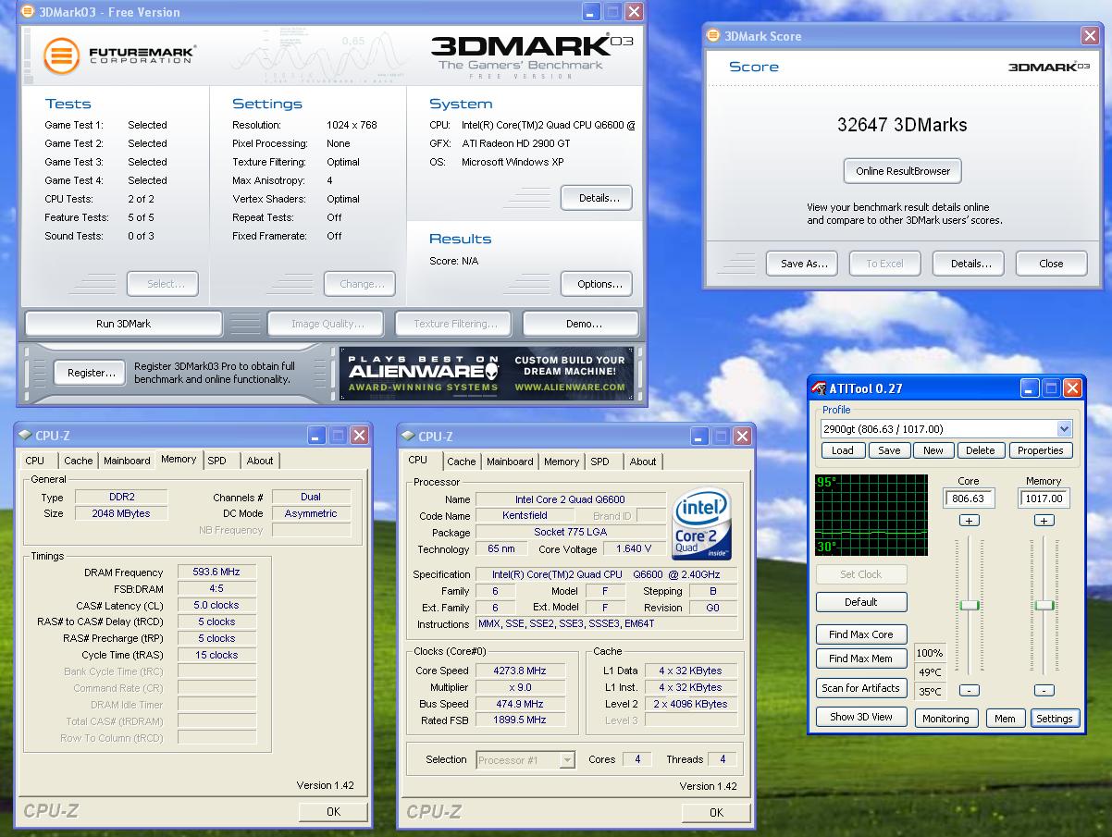Adjust the Memory clock slider handle
Image resolution: width=1112 pixels, height=837 pixels.
[1044, 605]
